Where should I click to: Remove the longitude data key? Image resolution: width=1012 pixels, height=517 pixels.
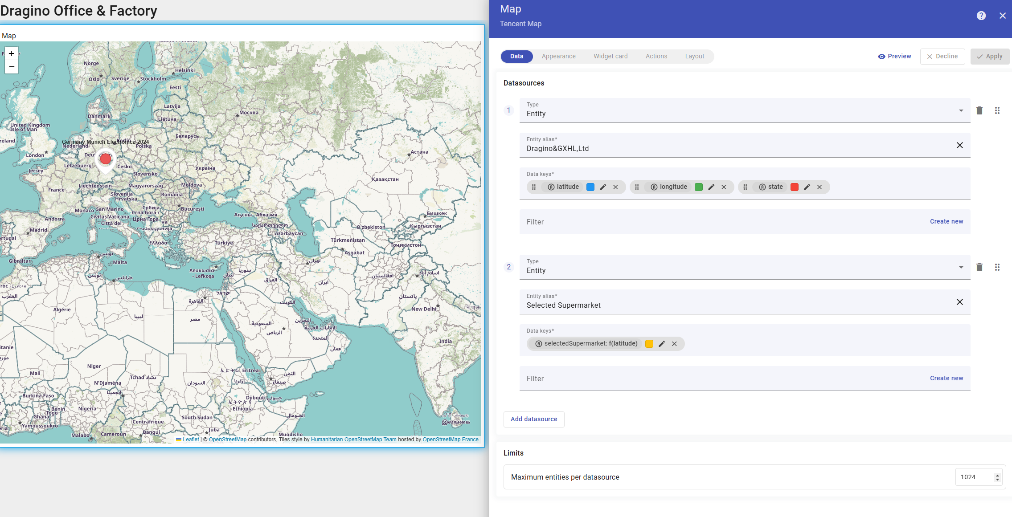point(724,187)
